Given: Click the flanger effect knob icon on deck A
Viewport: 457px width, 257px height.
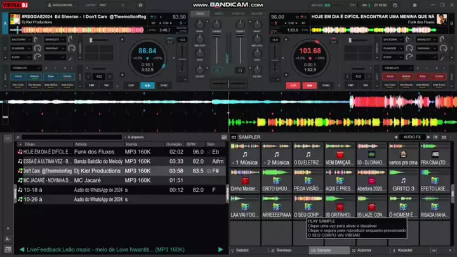Looking at the screenshot, I should [x=37, y=48].
